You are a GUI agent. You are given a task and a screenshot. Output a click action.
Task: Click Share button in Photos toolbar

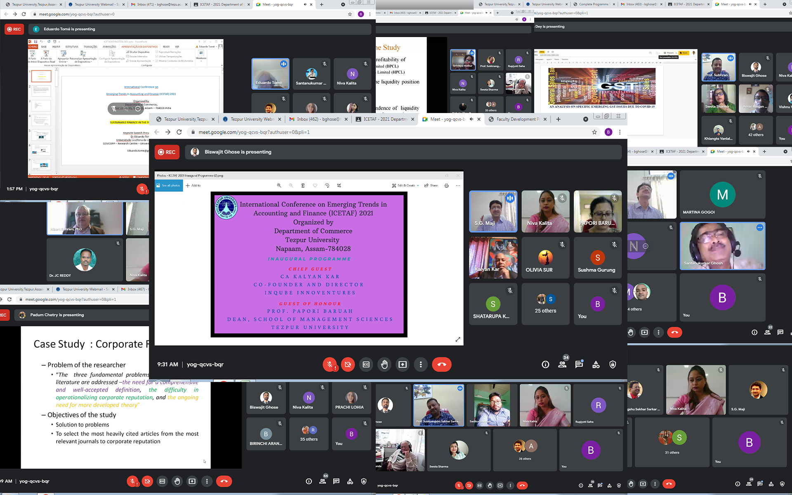(431, 186)
